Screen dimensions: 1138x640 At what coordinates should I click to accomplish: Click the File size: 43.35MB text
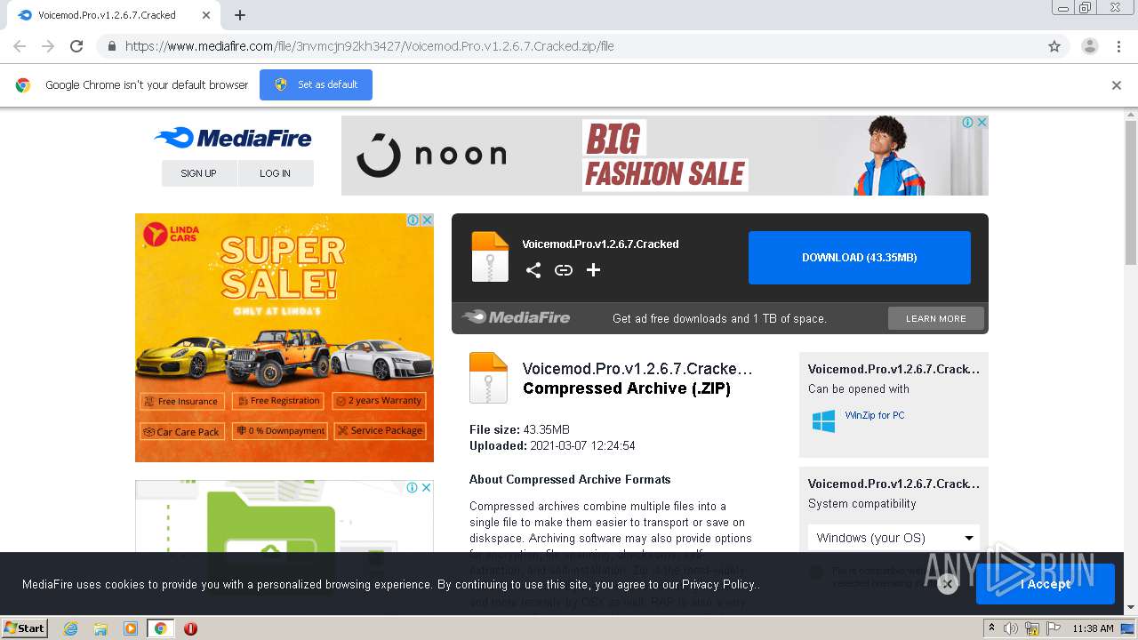point(519,429)
